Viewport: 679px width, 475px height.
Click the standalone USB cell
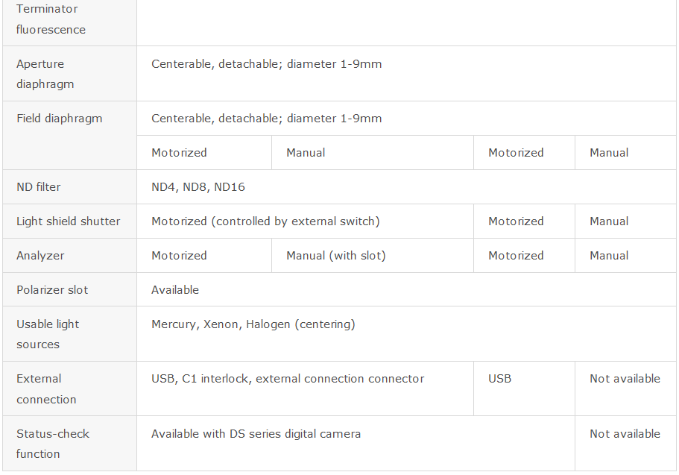point(525,389)
